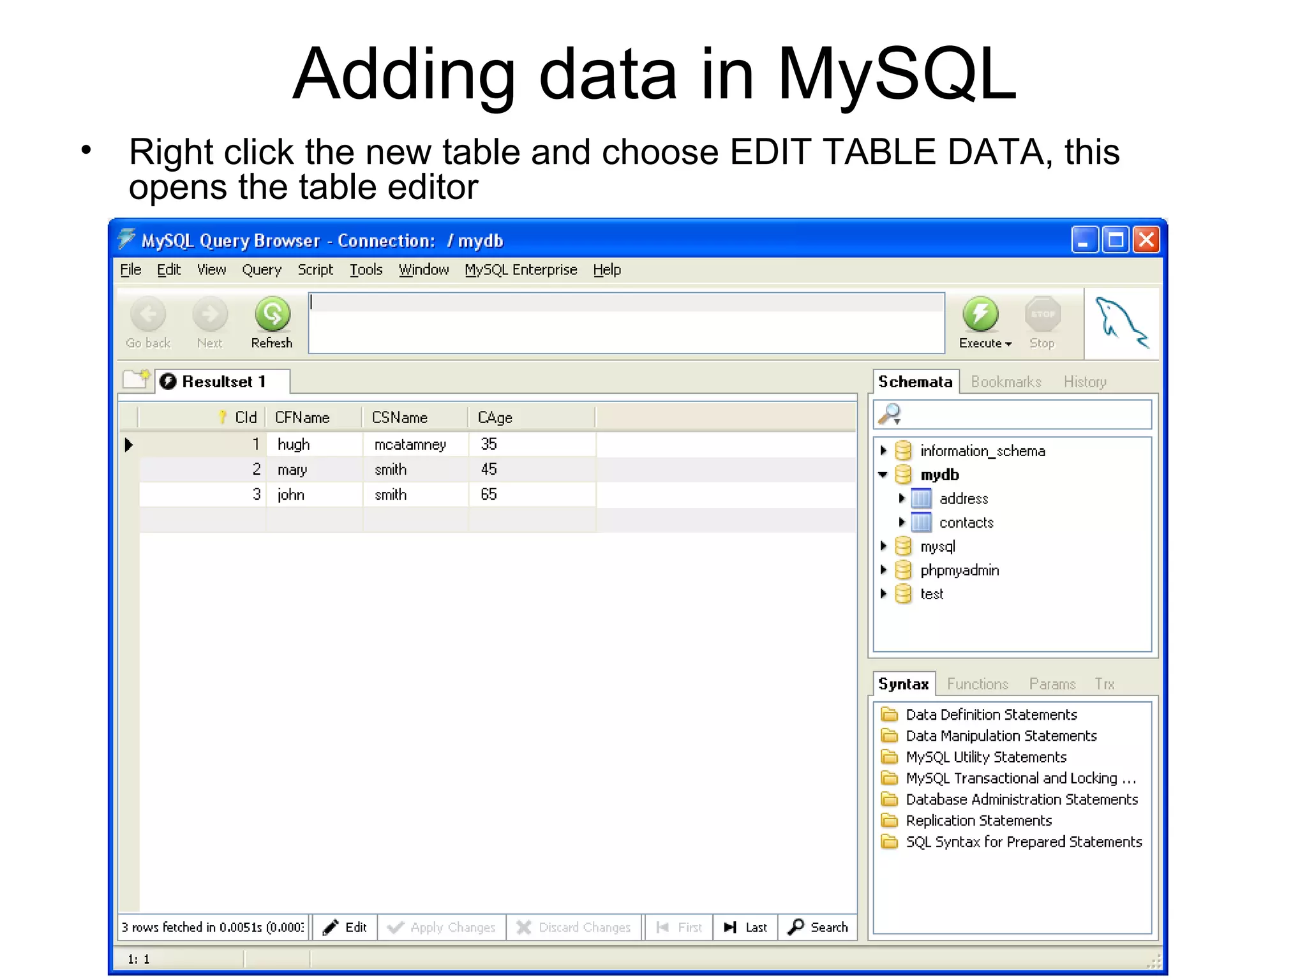Open SQL Syntax for Prepared Statements folder icon

pos(889,842)
